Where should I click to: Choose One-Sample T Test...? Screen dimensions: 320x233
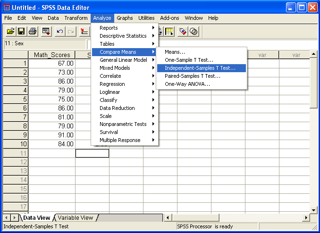click(202, 60)
